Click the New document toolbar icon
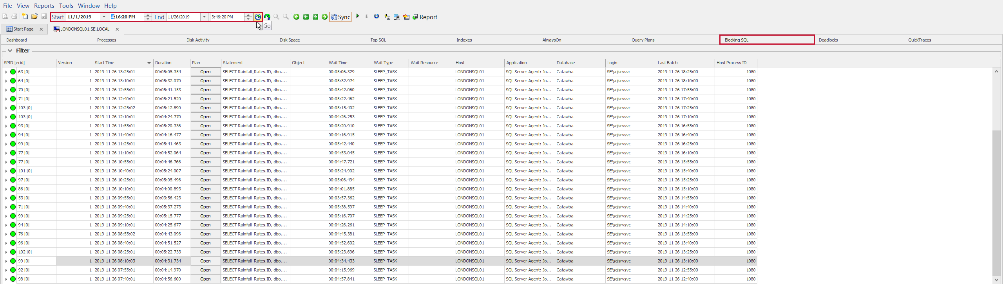The image size is (1003, 284). (x=25, y=16)
